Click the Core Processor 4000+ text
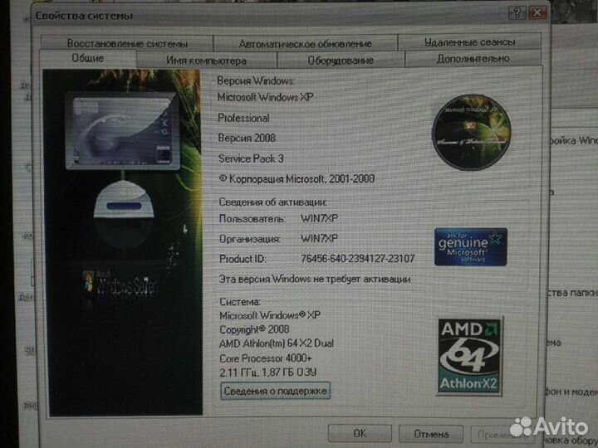Screen dimensions: 598x448 point(266,358)
